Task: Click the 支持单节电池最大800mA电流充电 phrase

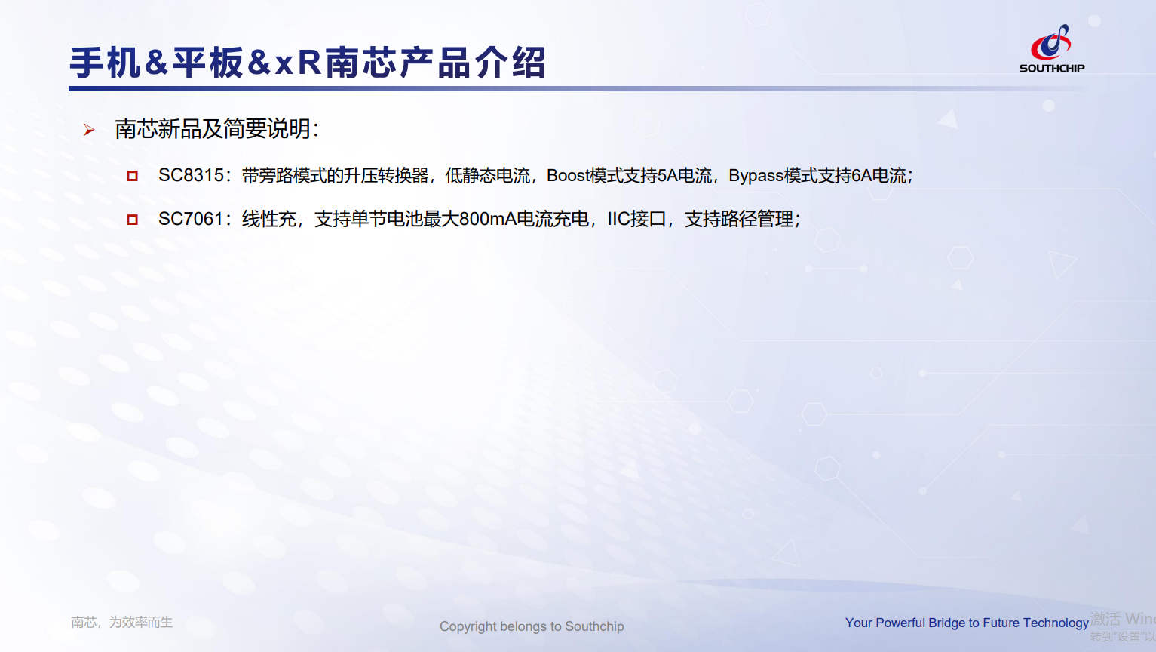Action: click(451, 220)
